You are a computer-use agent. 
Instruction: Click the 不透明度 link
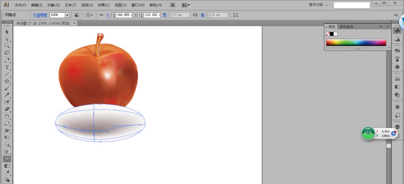(x=40, y=15)
